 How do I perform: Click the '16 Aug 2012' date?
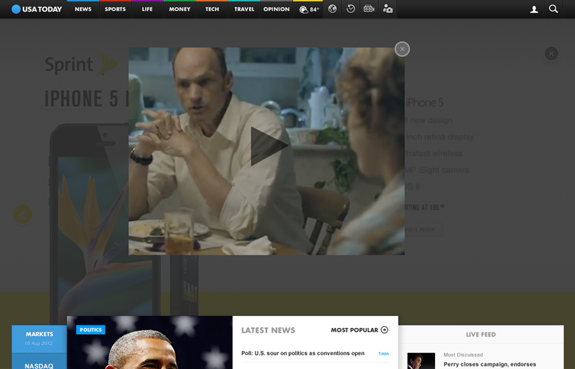coord(38,343)
